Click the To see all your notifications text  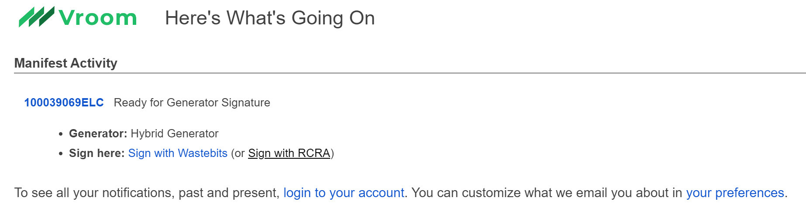click(147, 193)
